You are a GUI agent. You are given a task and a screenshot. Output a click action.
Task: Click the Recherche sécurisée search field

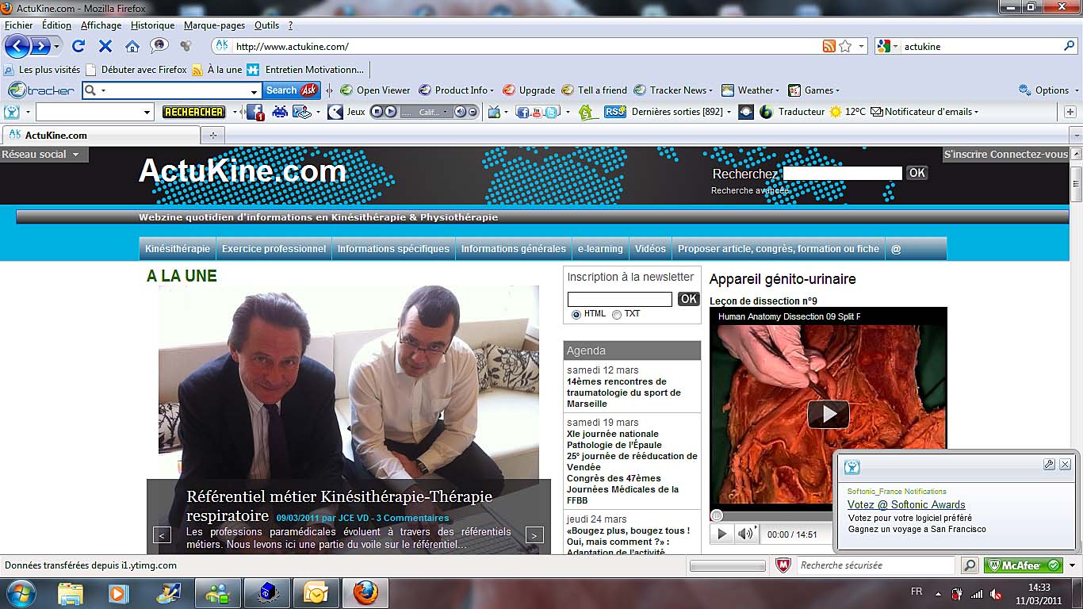point(875,565)
